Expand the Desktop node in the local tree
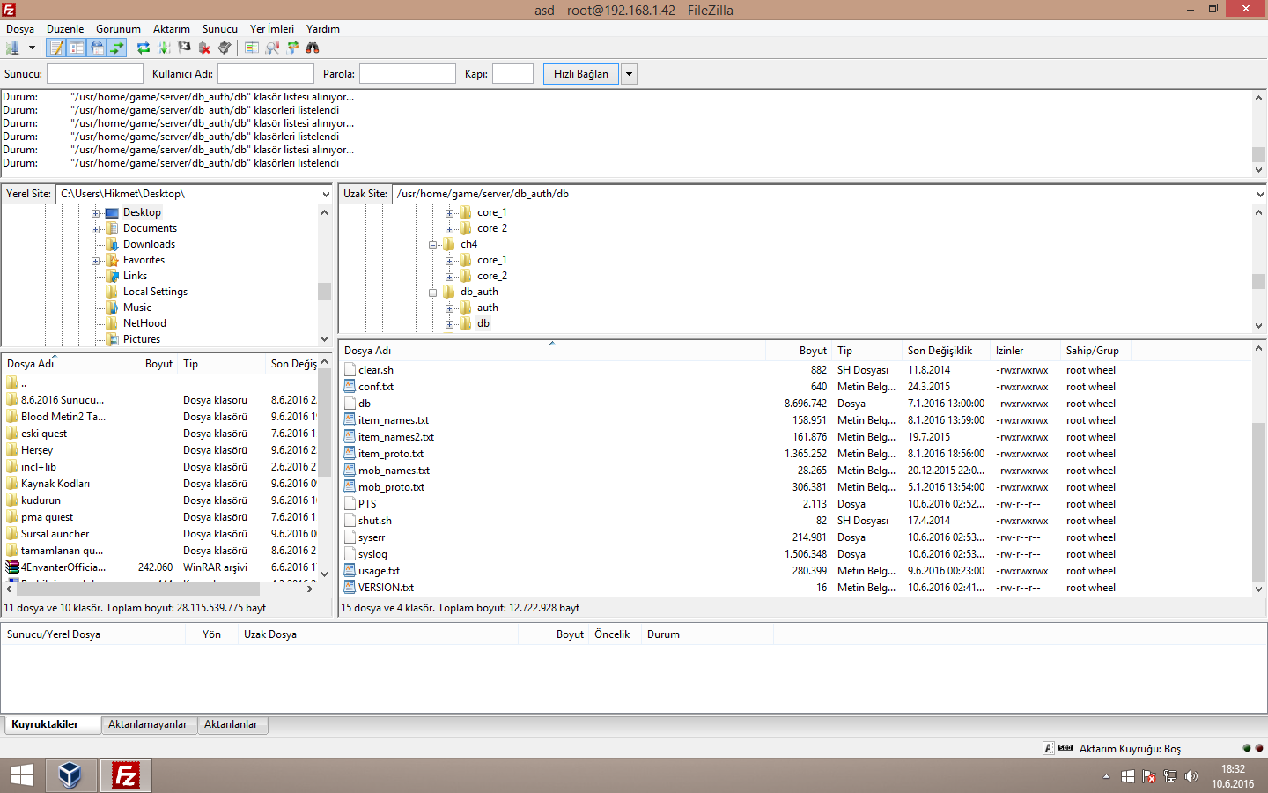 96,212
